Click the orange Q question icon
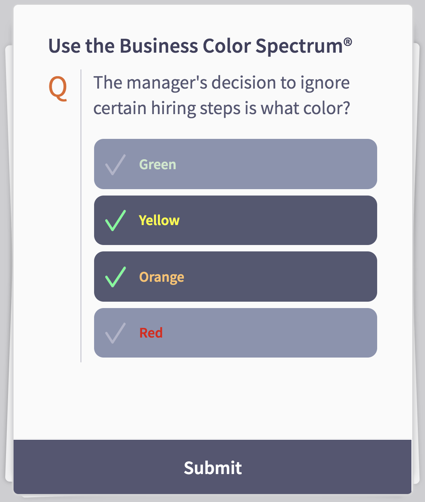This screenshot has width=425, height=502. tap(58, 89)
